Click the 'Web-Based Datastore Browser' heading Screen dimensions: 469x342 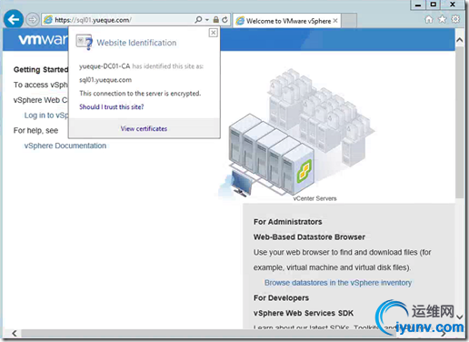[309, 237]
